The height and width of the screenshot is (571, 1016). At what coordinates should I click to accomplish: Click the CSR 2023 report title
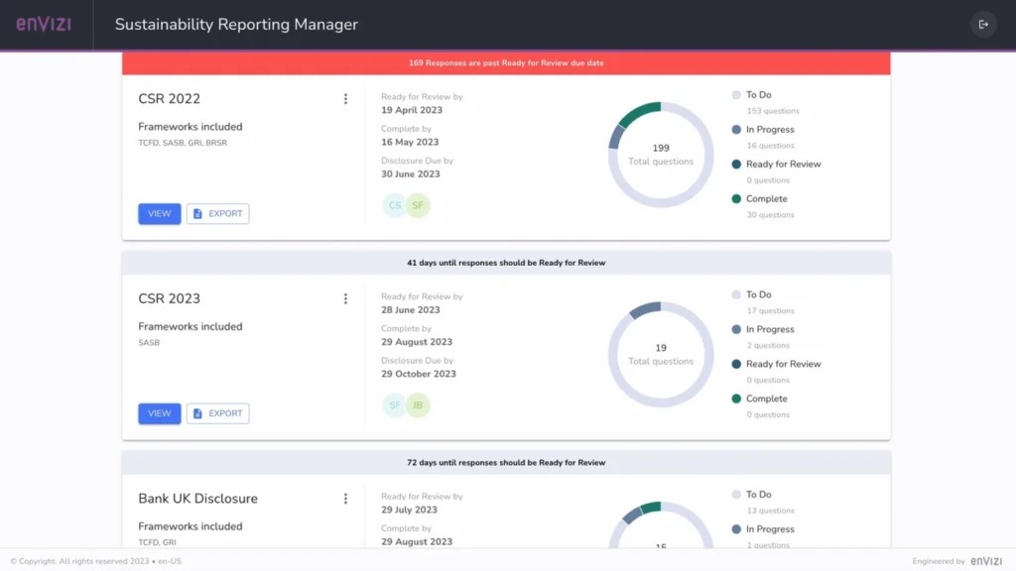point(169,299)
